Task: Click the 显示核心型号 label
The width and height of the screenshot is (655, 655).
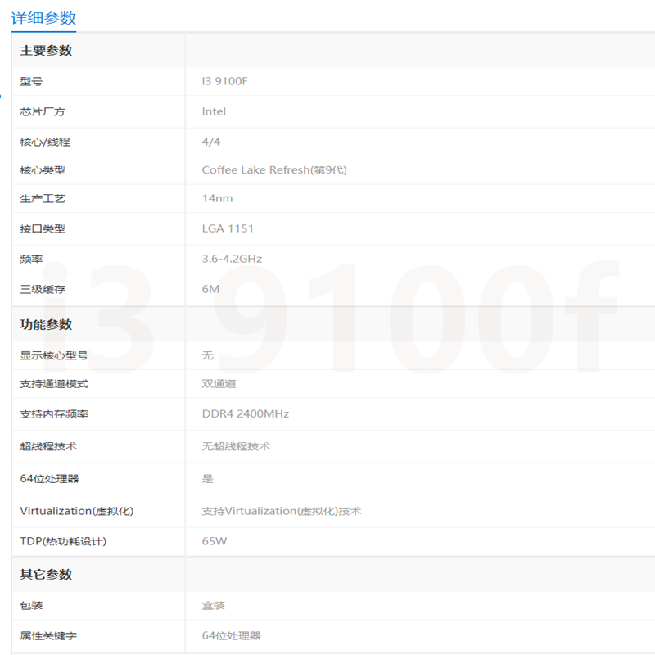Action: tap(54, 355)
